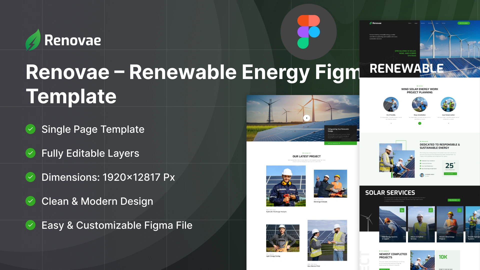The width and height of the screenshot is (480, 270).
Task: Click the 'Single Page Template' text
Action: click(93, 129)
